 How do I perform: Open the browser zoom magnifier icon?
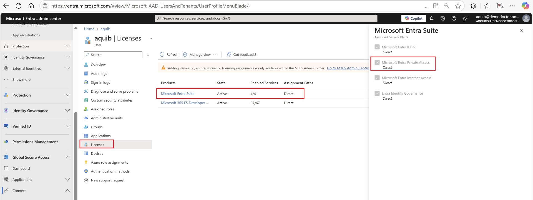coord(447,6)
